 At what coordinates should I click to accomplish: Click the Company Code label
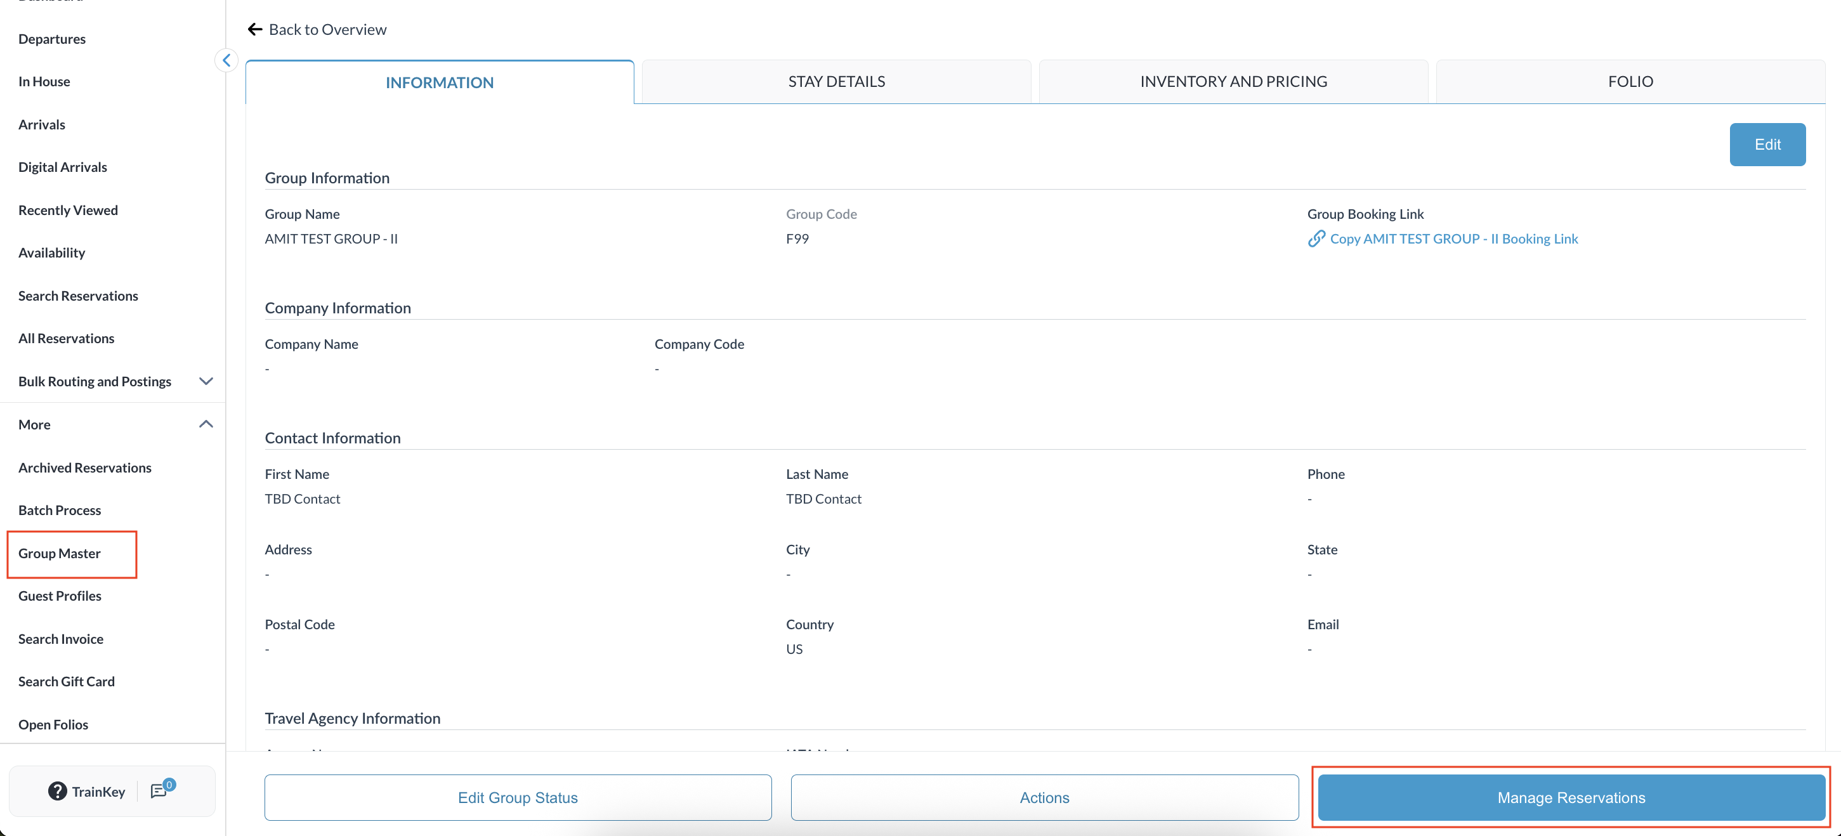(x=699, y=344)
